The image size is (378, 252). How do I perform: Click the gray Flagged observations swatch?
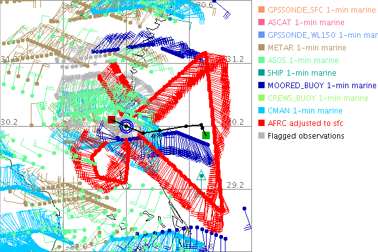tap(261, 135)
